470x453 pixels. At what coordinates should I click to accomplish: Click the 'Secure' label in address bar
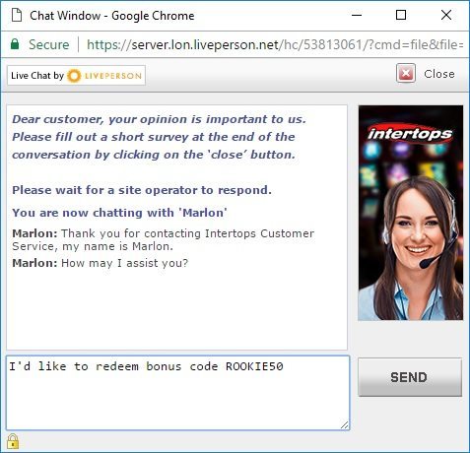[49, 44]
